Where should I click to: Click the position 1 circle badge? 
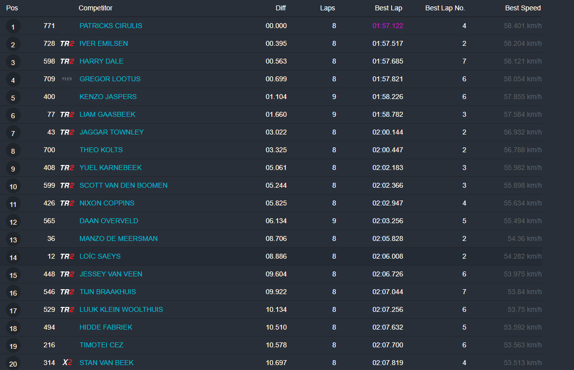click(x=13, y=27)
